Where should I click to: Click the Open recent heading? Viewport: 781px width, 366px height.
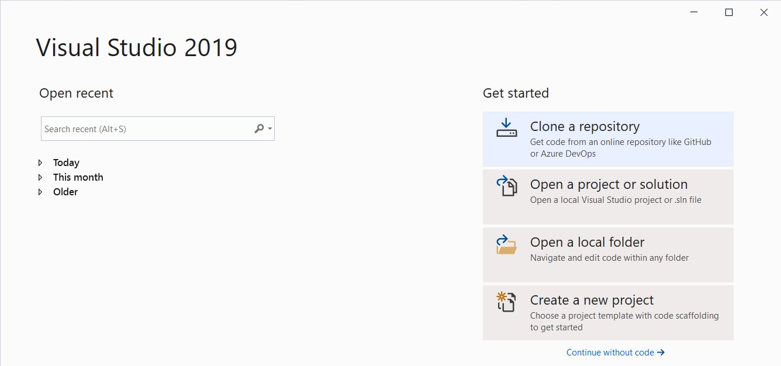click(76, 93)
